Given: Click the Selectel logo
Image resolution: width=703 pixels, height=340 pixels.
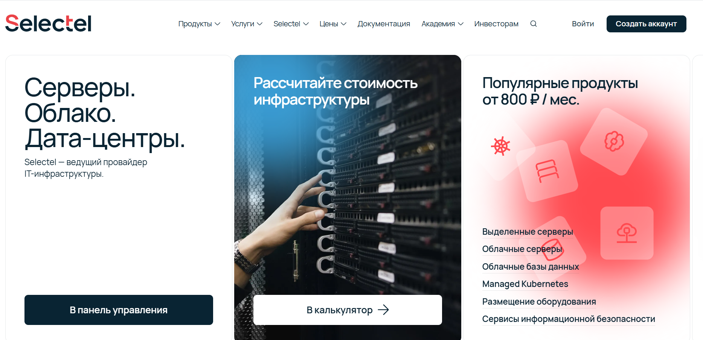Looking at the screenshot, I should (48, 23).
